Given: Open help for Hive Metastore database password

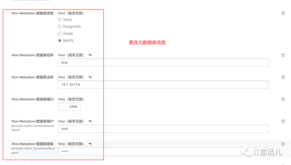Looking at the screenshot, I should pyautogui.click(x=283, y=144).
